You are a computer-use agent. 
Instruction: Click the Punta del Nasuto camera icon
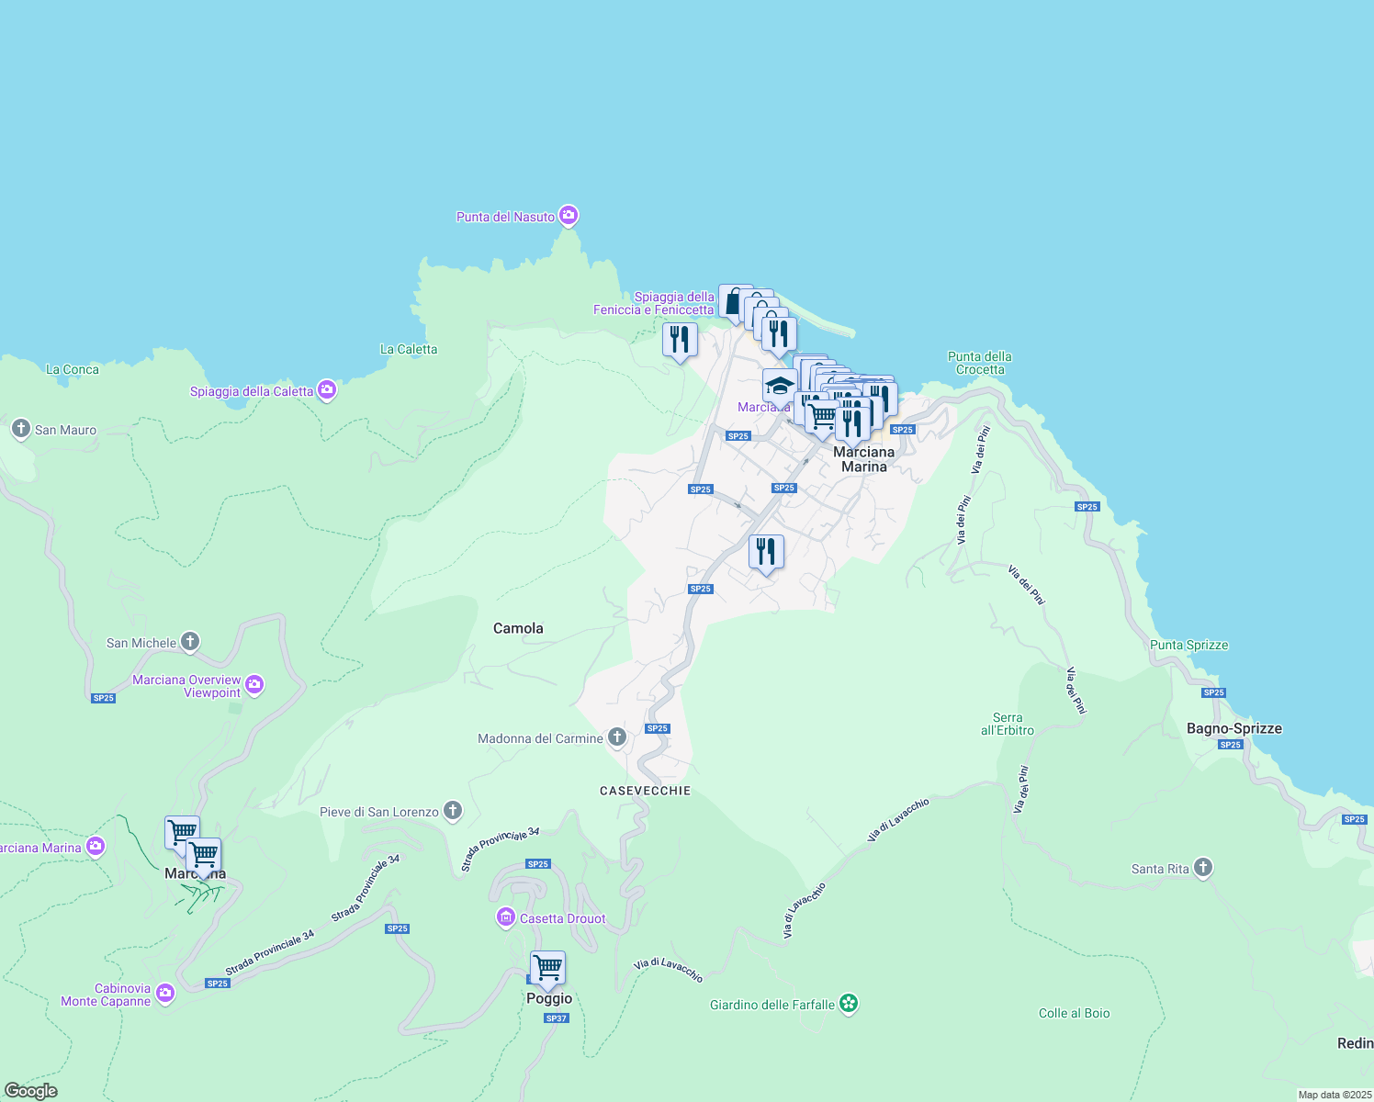coord(569,216)
